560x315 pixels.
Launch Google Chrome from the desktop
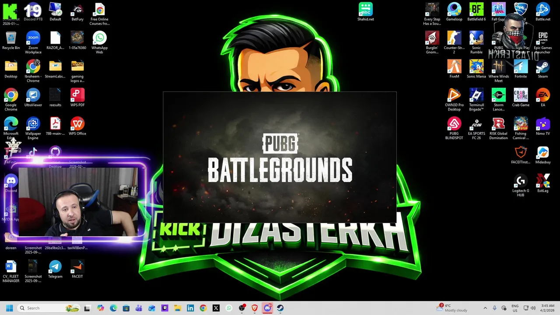(x=11, y=100)
